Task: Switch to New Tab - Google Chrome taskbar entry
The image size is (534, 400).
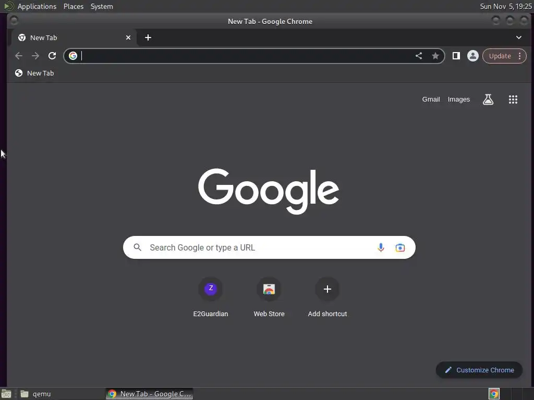Action: tap(150, 394)
